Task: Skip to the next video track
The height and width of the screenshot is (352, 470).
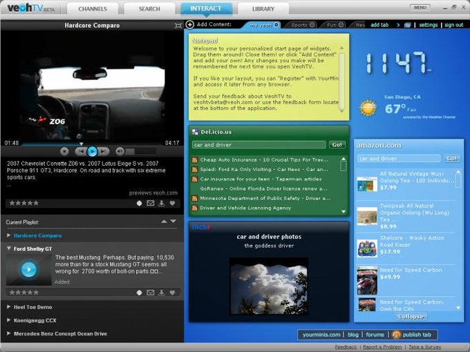Action: click(104, 151)
